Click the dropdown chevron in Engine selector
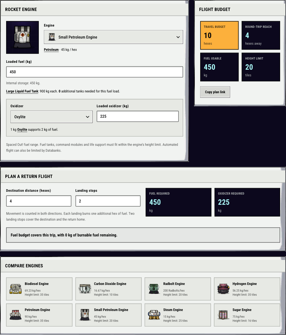286x335 pixels. (178, 37)
